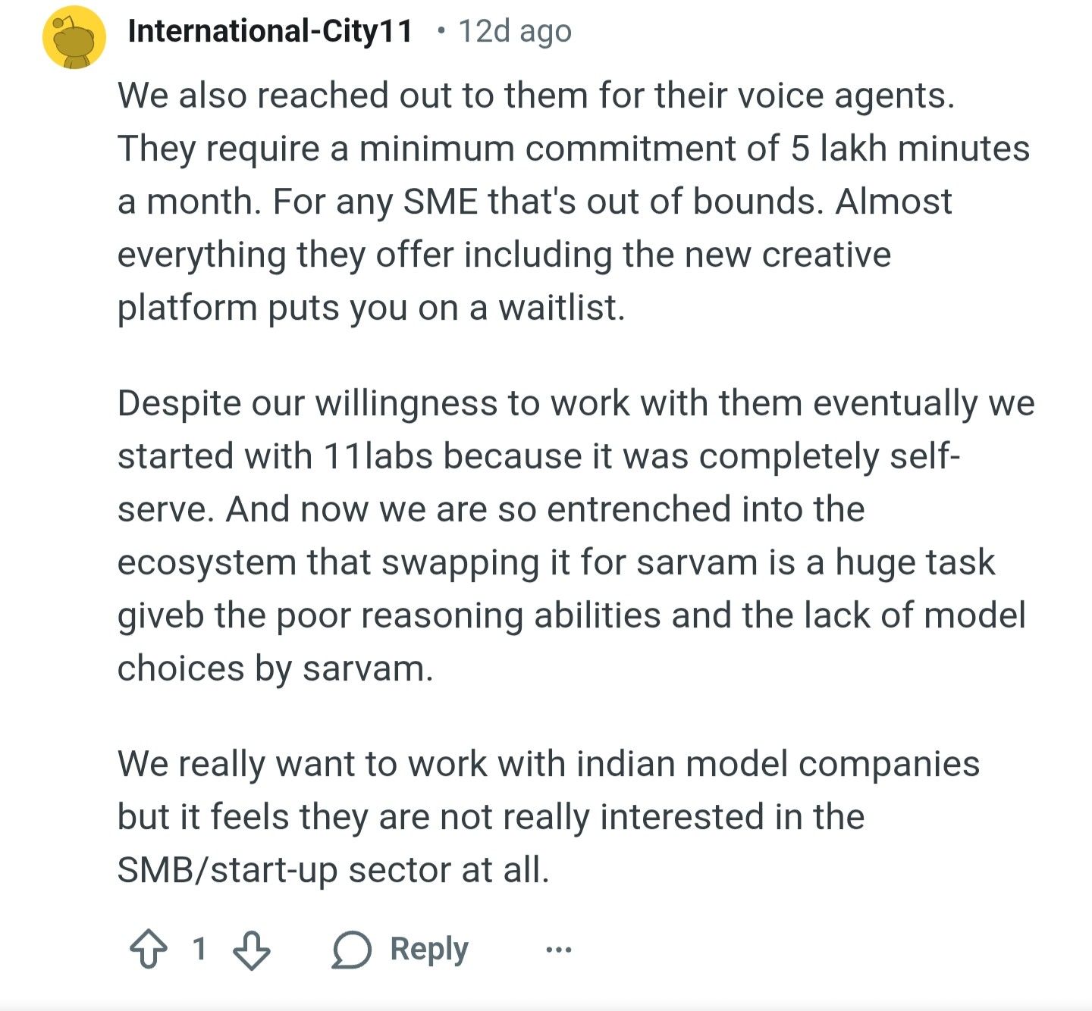The width and height of the screenshot is (1092, 1011).
Task: Downvote the comment with the down arrow
Action: point(252,949)
